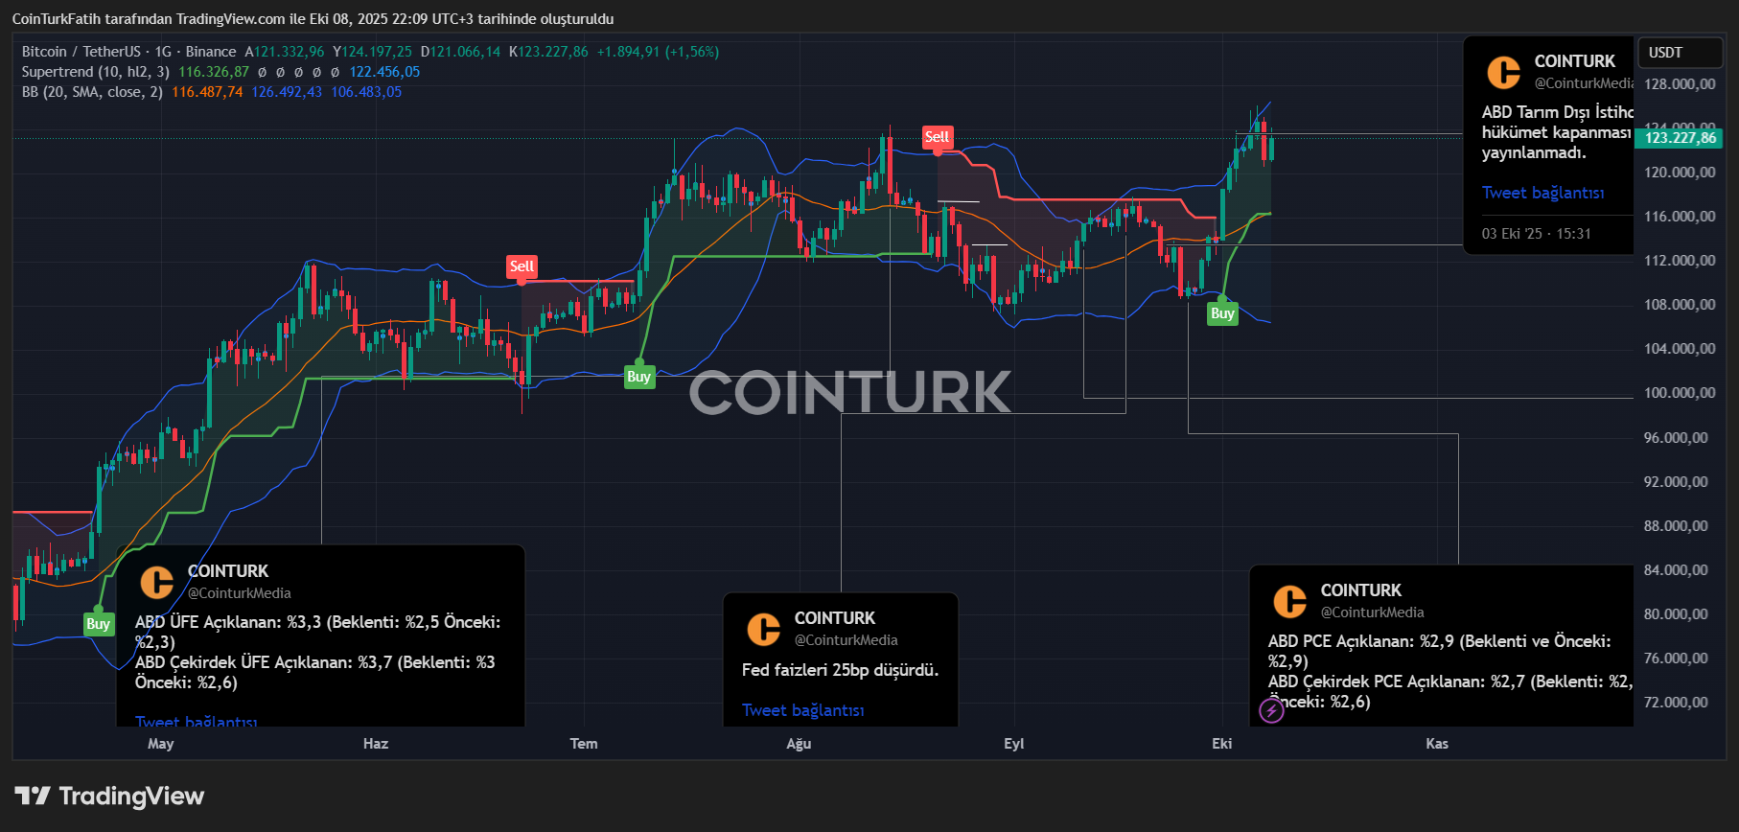Click the BB basis value 116.487,74
The image size is (1739, 832).
(x=207, y=92)
